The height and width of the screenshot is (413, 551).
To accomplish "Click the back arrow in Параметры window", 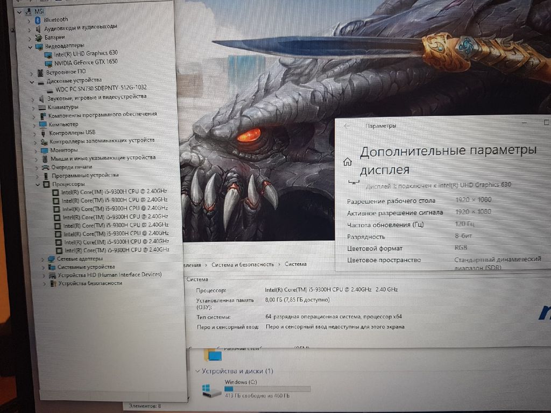I will coord(347,126).
